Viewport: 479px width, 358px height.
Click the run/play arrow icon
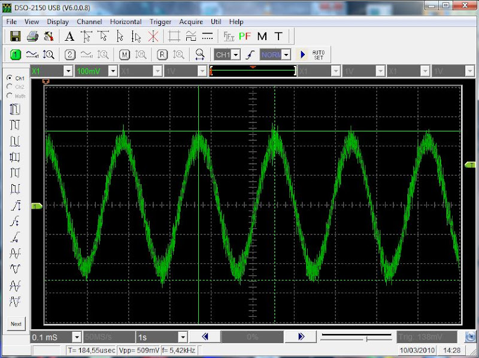point(302,55)
